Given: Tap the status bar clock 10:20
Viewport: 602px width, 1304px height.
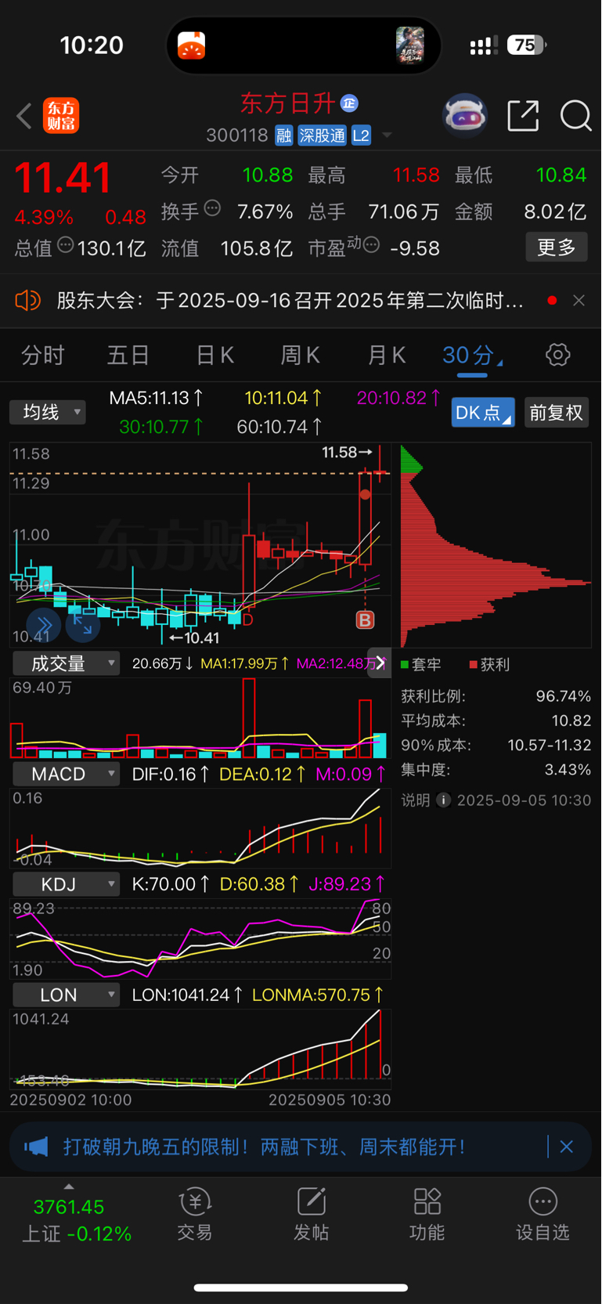Looking at the screenshot, I should click(x=92, y=45).
